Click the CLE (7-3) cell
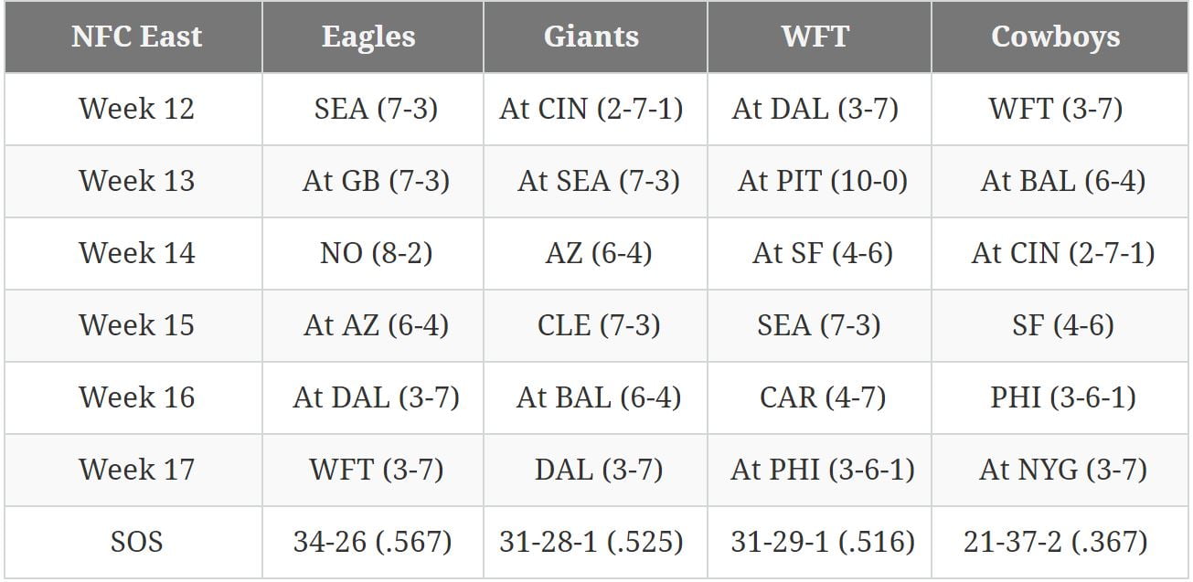This screenshot has width=1193, height=582. point(599,325)
